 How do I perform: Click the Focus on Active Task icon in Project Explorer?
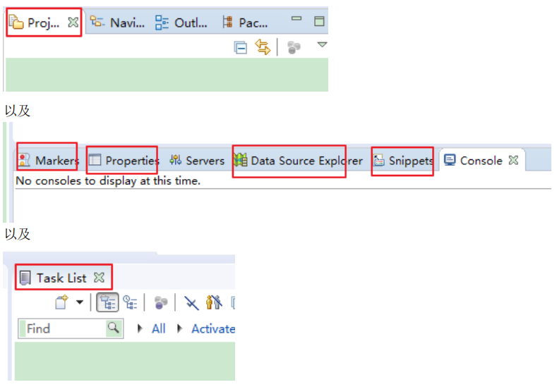pos(294,47)
